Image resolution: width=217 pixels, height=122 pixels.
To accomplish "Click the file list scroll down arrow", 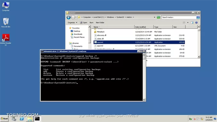I will [x=199, y=57].
